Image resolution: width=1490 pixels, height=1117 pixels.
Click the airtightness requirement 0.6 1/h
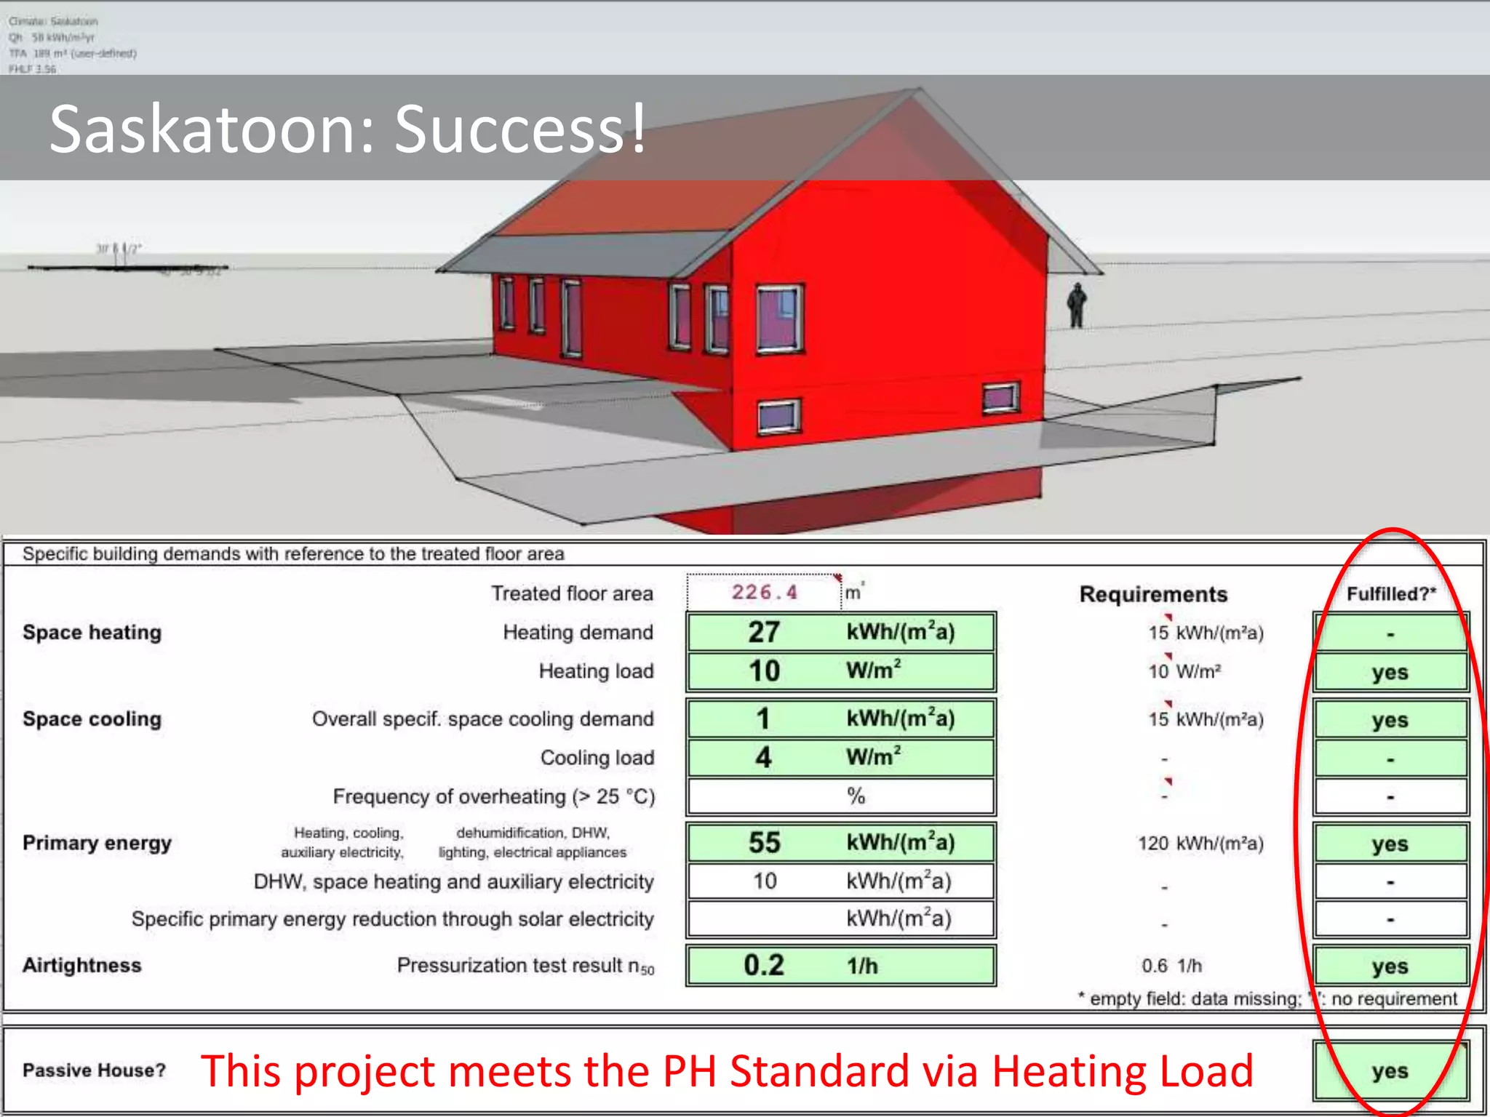tap(1171, 966)
